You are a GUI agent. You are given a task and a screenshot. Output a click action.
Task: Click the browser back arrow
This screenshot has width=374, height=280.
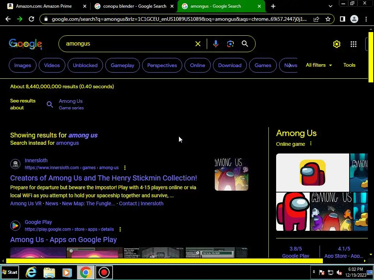8,19
